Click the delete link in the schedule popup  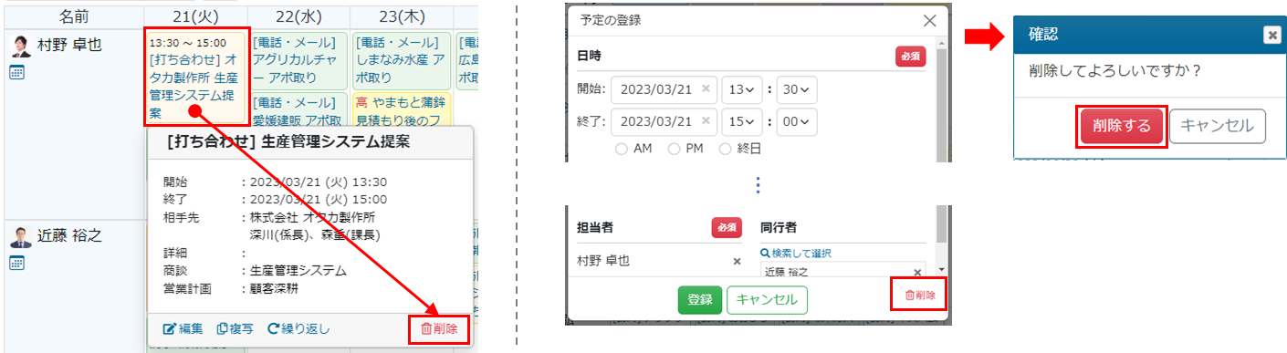coord(439,329)
